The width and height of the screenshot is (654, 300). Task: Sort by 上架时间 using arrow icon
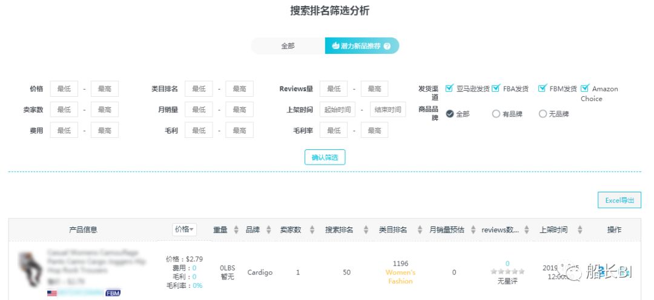[x=580, y=230]
